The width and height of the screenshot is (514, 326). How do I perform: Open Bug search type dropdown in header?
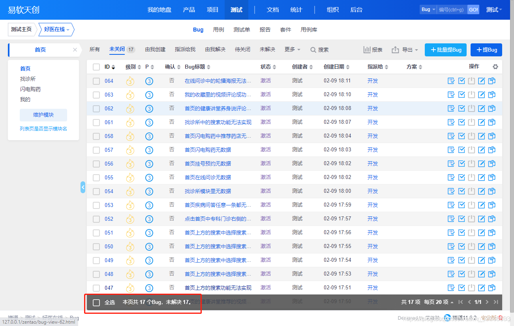coord(428,9)
